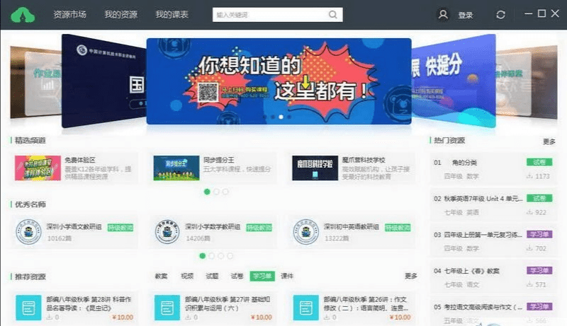Open the 免费体验区 channel thumbnail
This screenshot has width=567, height=326.
[38, 168]
